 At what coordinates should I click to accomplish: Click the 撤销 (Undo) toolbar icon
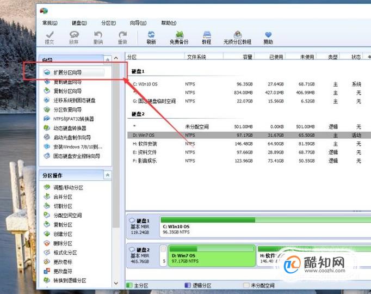[98, 38]
